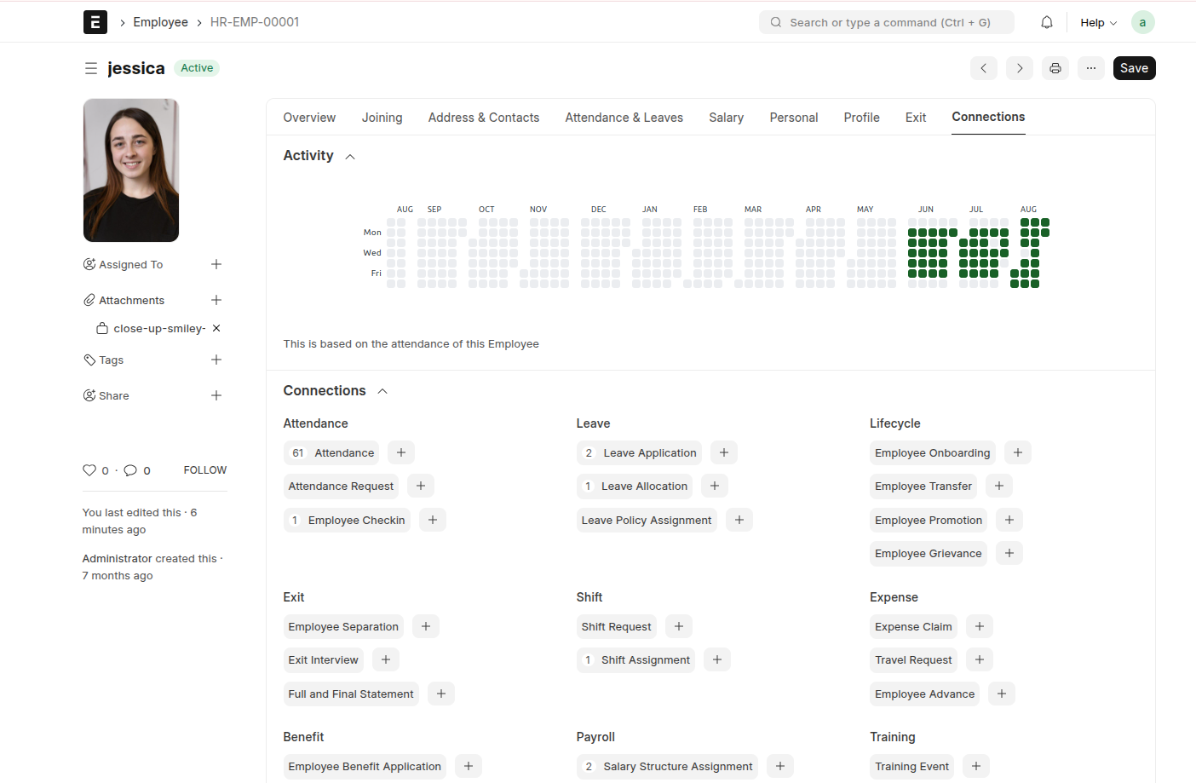This screenshot has width=1196, height=783.
Task: Click the search command input field
Action: (886, 22)
